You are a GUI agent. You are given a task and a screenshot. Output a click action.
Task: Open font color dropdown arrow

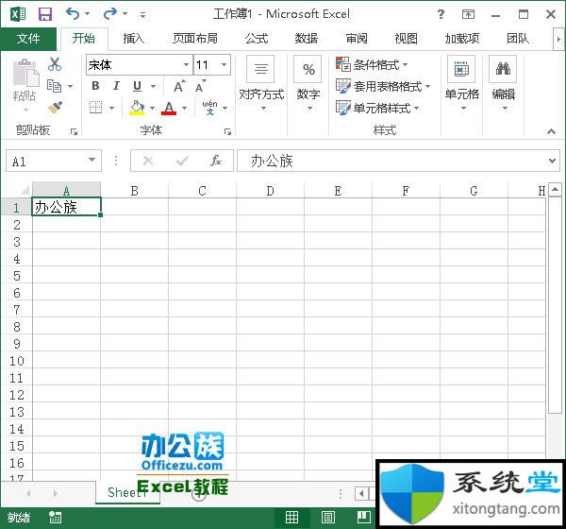tap(185, 108)
